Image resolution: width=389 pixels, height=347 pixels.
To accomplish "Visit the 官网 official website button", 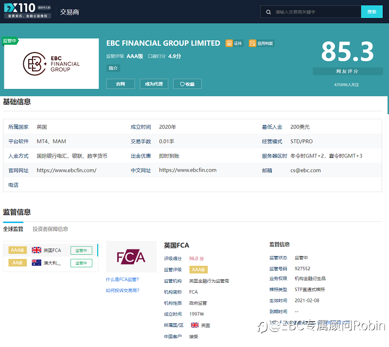I will (121, 84).
